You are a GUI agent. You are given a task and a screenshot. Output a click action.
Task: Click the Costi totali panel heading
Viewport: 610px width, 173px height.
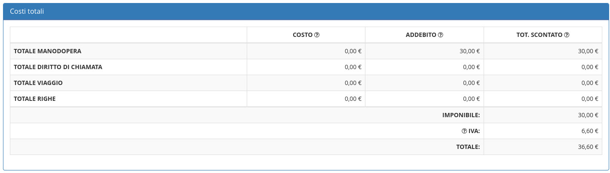tap(27, 12)
